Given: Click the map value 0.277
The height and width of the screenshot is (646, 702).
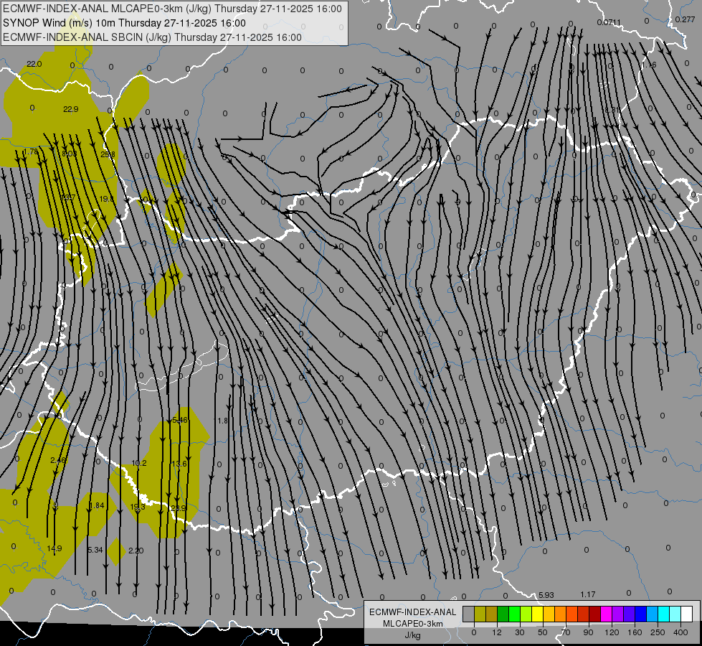Looking at the screenshot, I should (x=685, y=19).
